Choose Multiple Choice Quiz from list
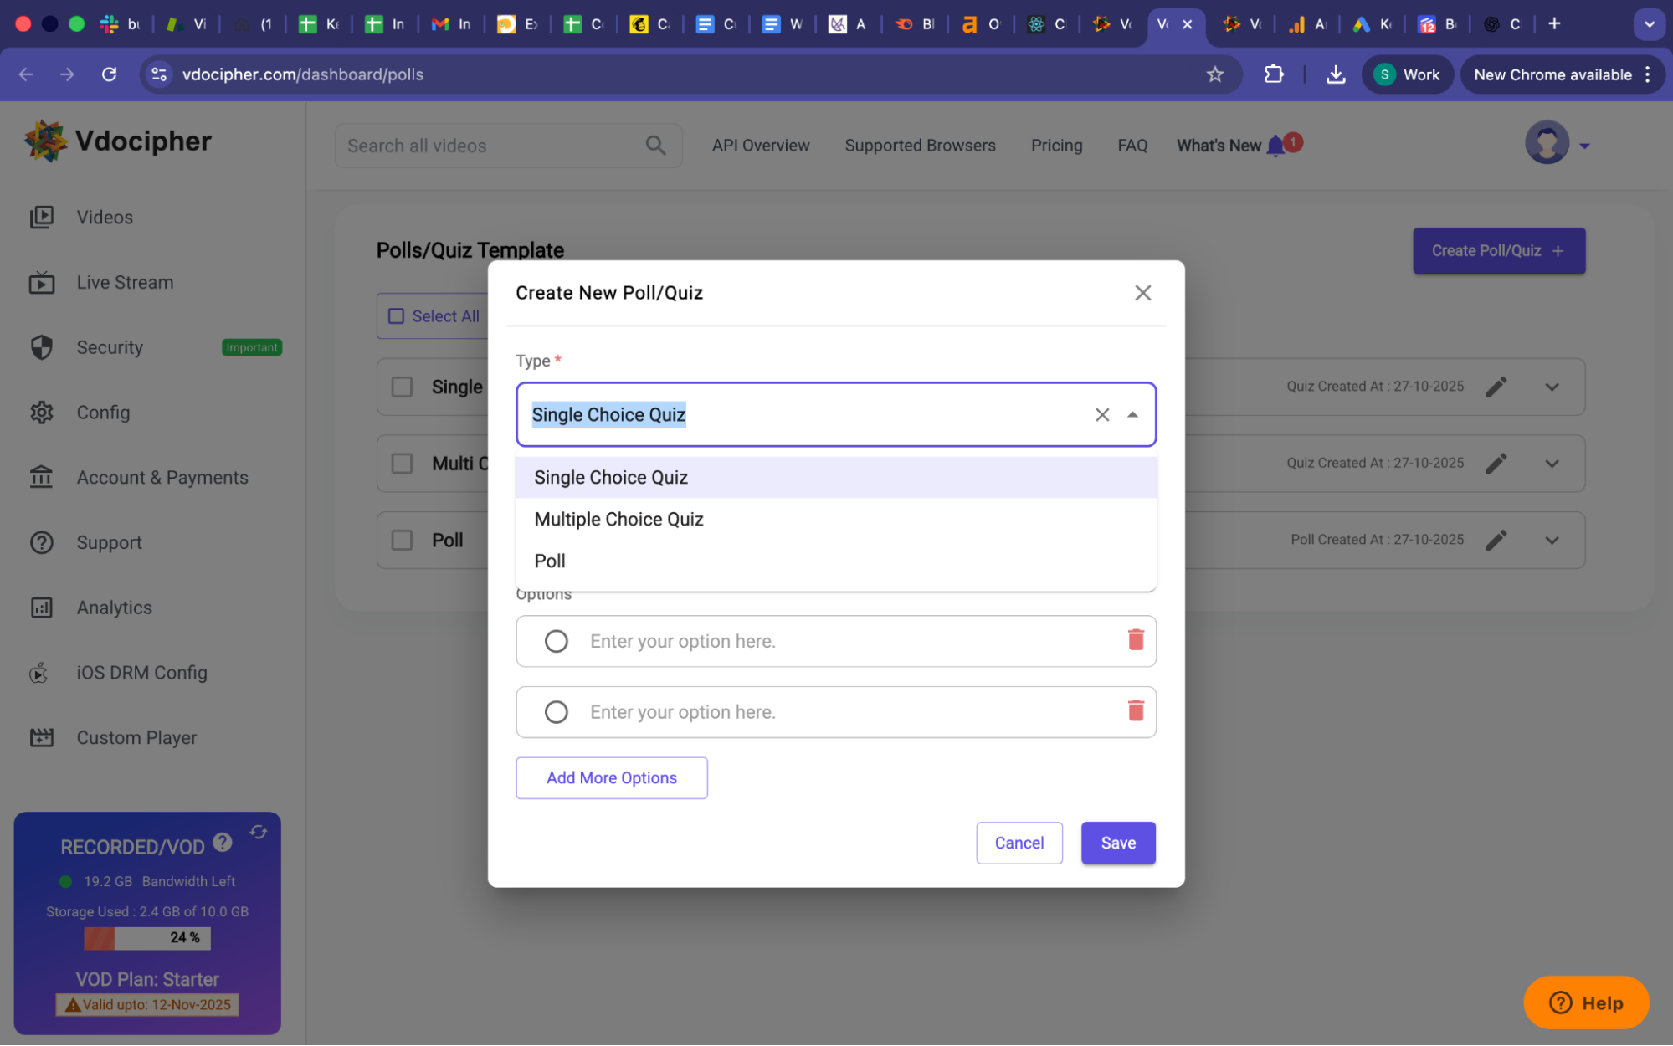Viewport: 1673px width, 1046px height. point(618,520)
